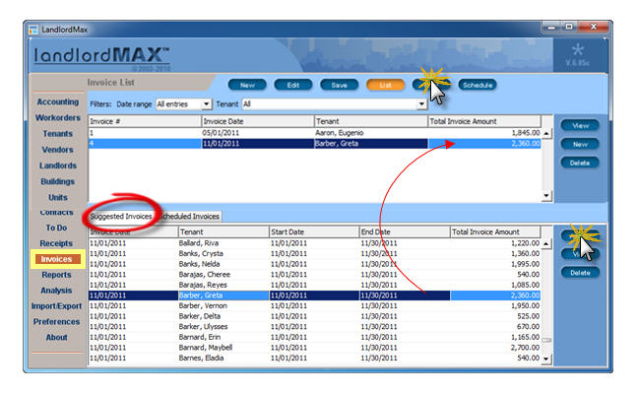Select the suggested invoice for Barajas, Reyes

pyautogui.click(x=314, y=285)
